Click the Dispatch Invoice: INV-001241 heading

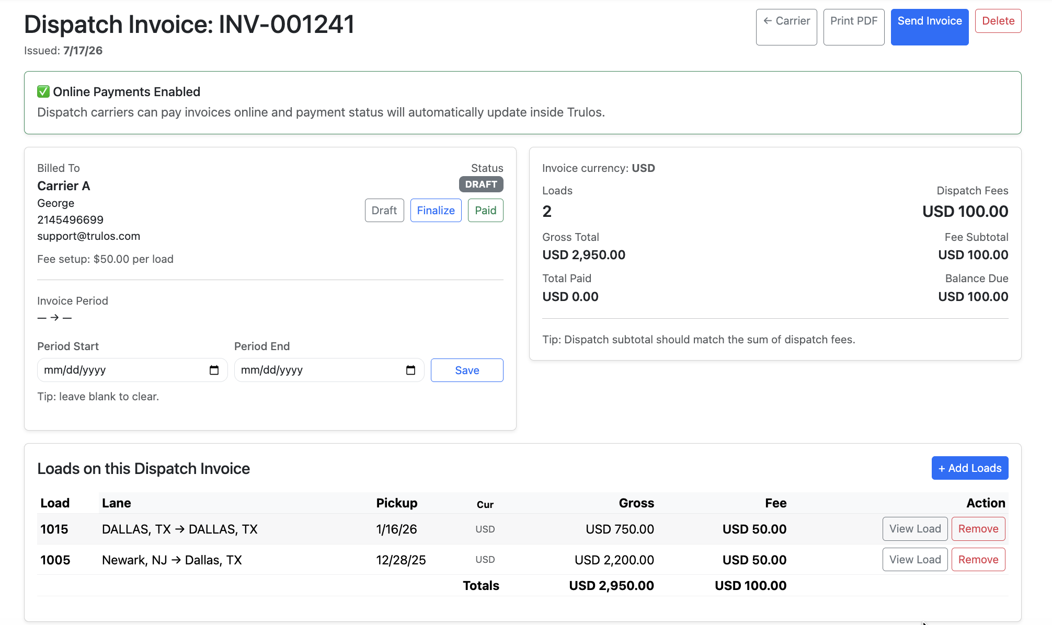[189, 25]
